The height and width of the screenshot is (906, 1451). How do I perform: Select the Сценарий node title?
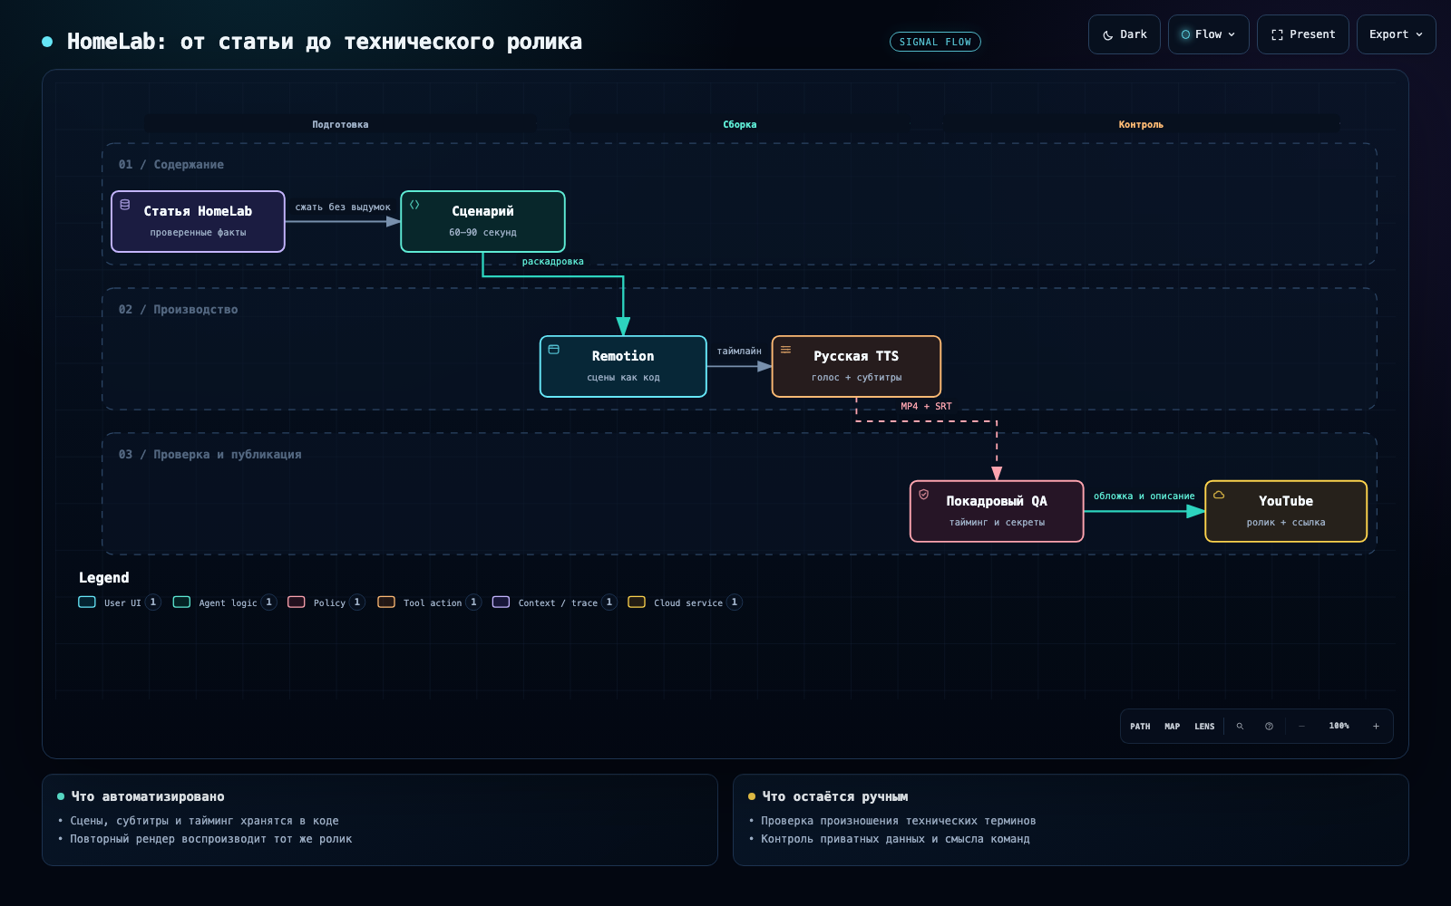click(x=482, y=211)
